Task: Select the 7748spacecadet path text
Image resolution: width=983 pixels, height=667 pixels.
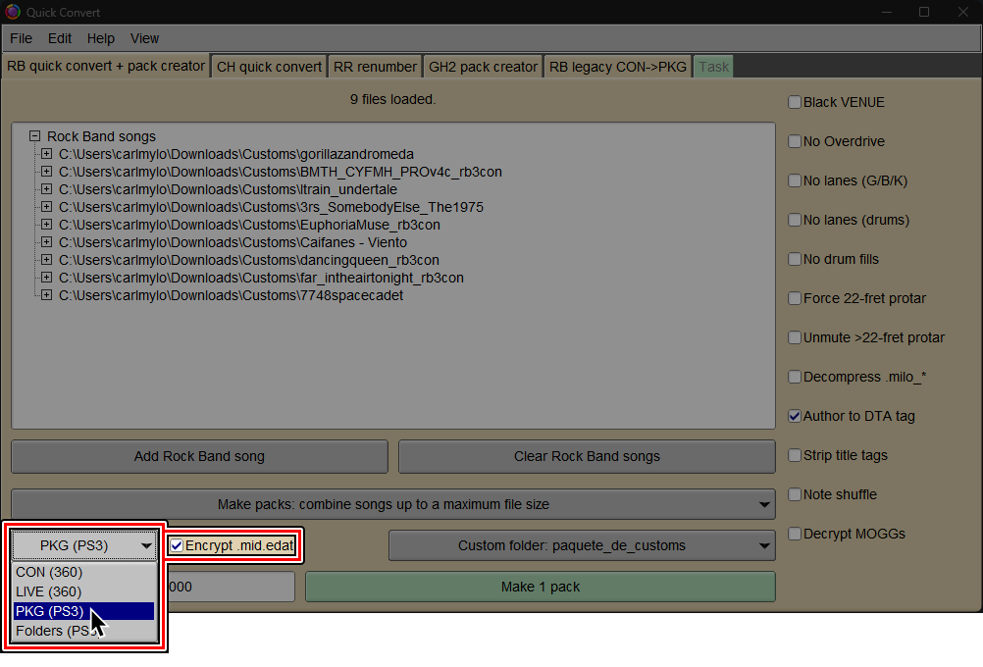Action: (x=231, y=294)
